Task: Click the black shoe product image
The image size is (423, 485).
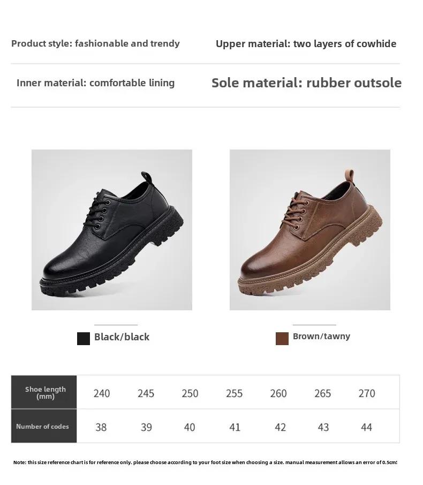Action: [112, 230]
